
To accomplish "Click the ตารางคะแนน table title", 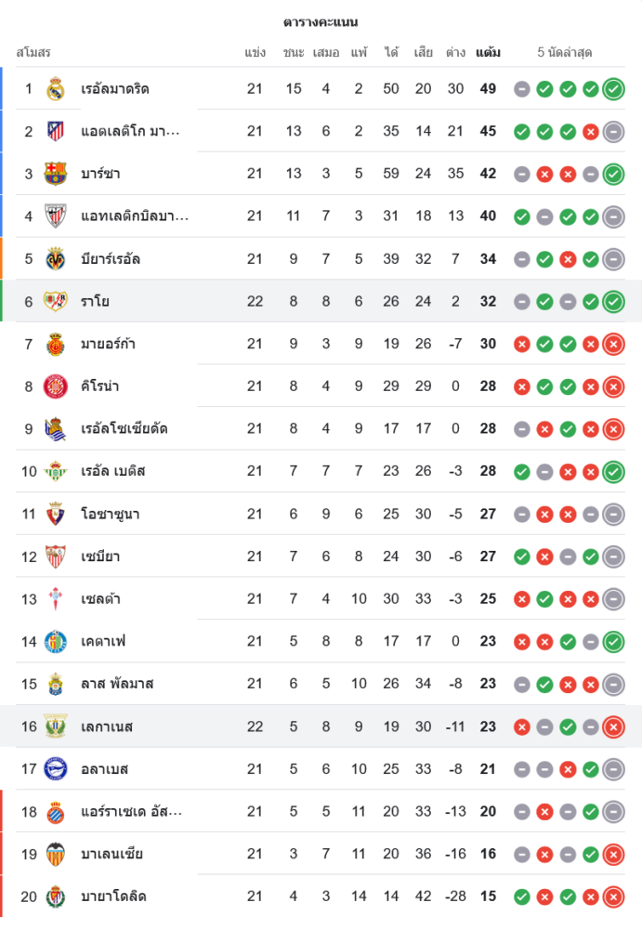I will (321, 21).
